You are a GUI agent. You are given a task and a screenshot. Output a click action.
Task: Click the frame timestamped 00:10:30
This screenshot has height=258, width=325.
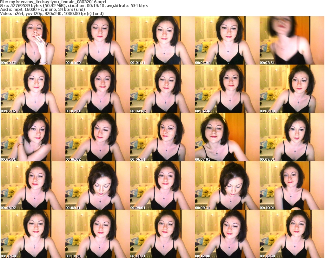pos(33,234)
